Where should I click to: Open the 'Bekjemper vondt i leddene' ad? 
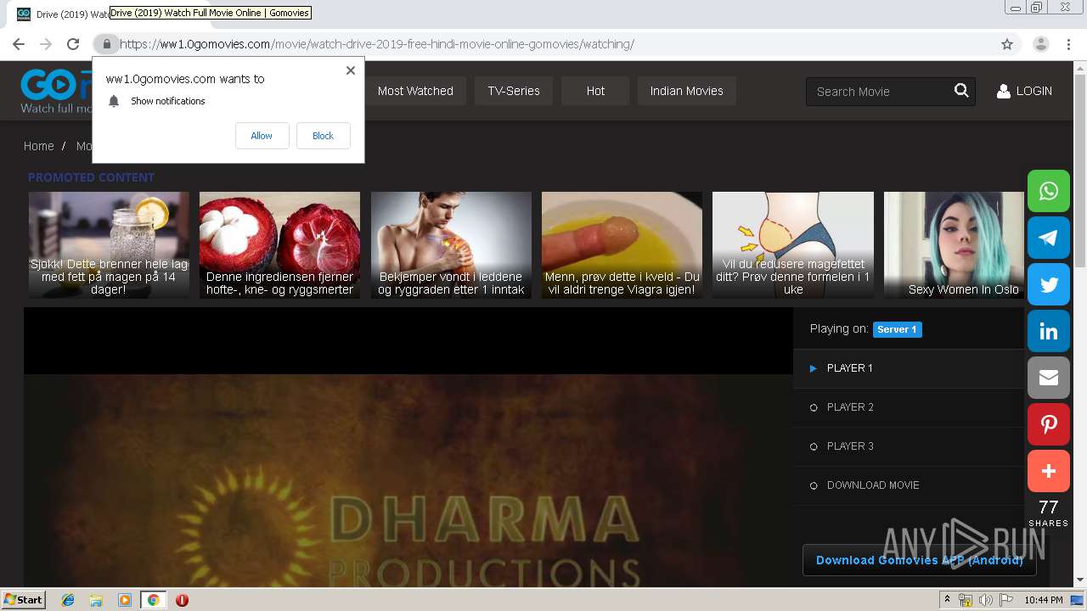[451, 244]
